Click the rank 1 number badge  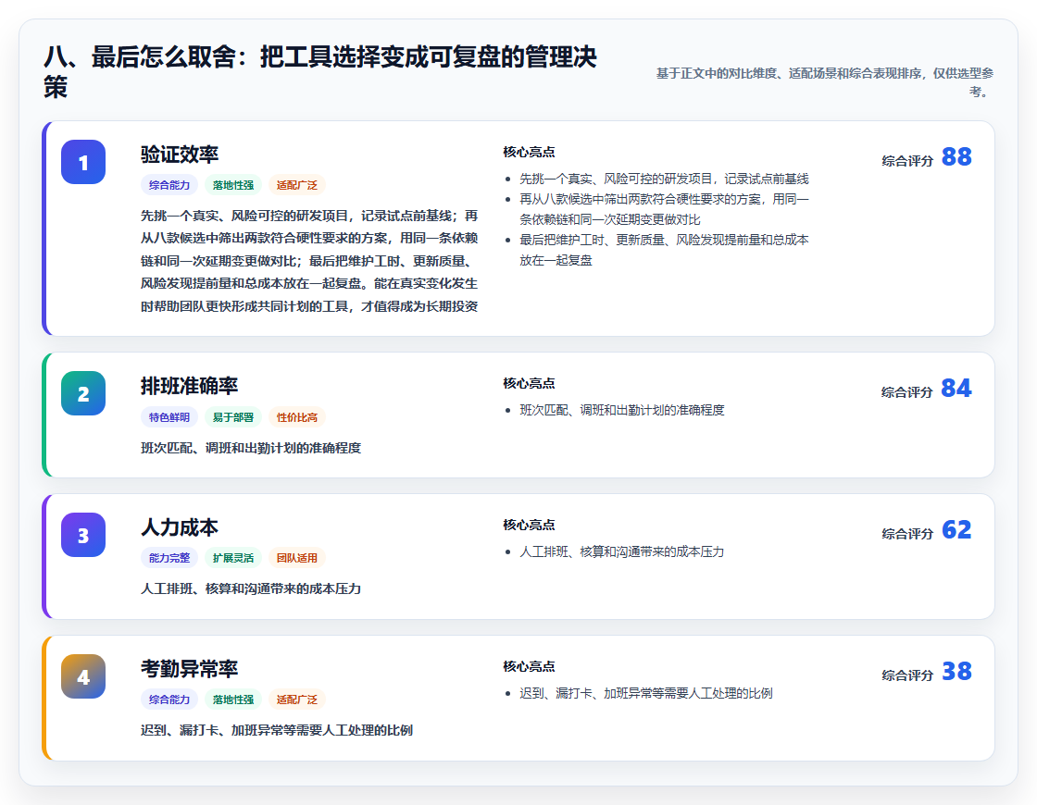tap(83, 162)
